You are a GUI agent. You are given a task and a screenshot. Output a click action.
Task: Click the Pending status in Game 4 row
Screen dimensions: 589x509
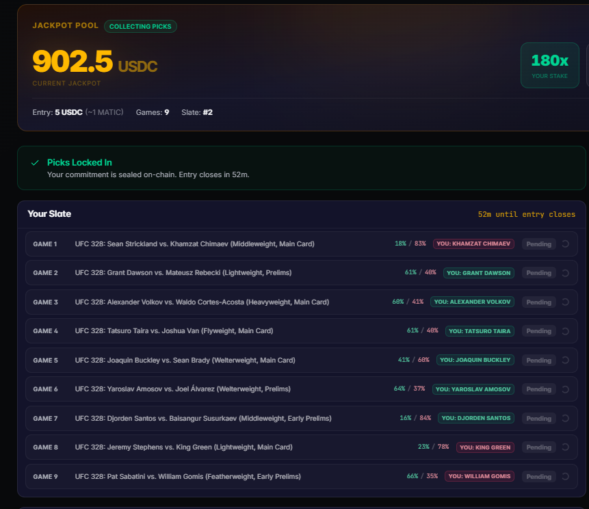coord(538,331)
